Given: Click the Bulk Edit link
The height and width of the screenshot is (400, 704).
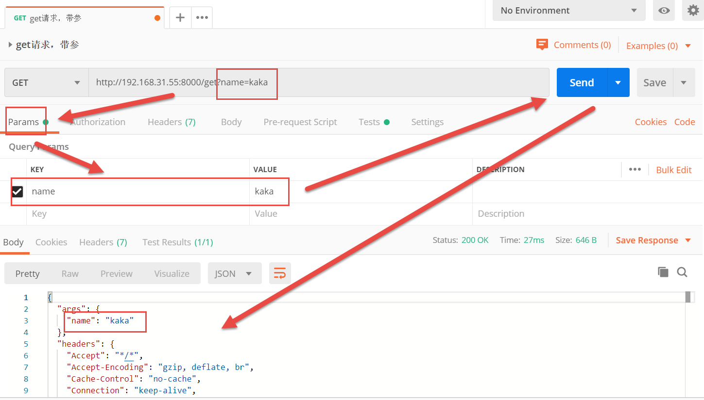Looking at the screenshot, I should 673,170.
